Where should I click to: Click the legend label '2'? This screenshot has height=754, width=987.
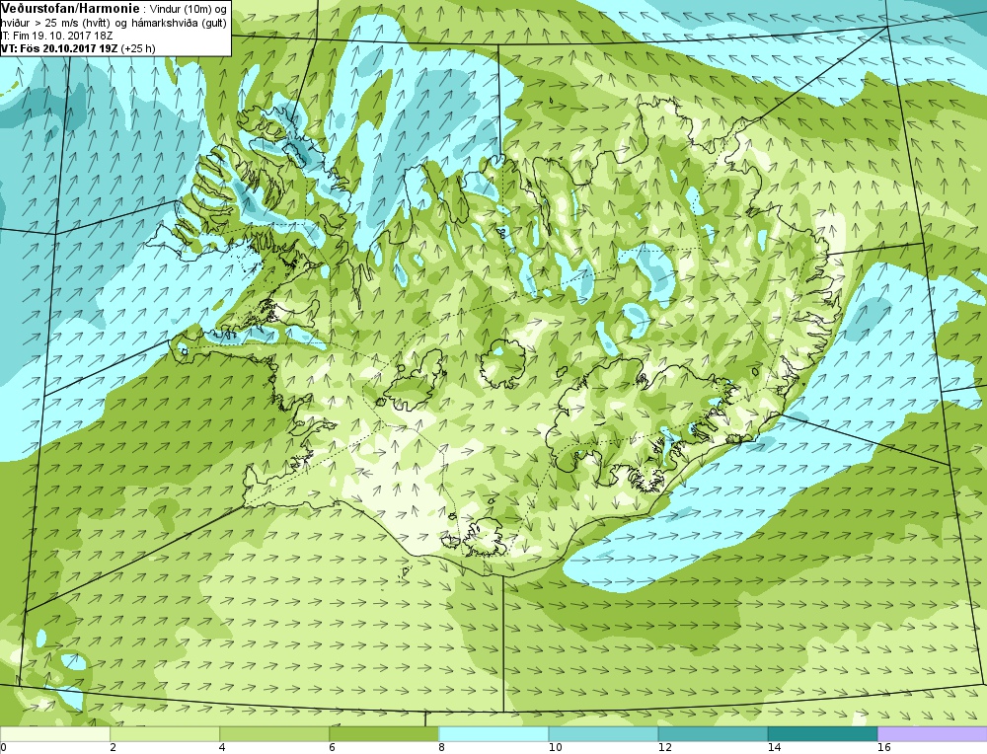coord(113,748)
